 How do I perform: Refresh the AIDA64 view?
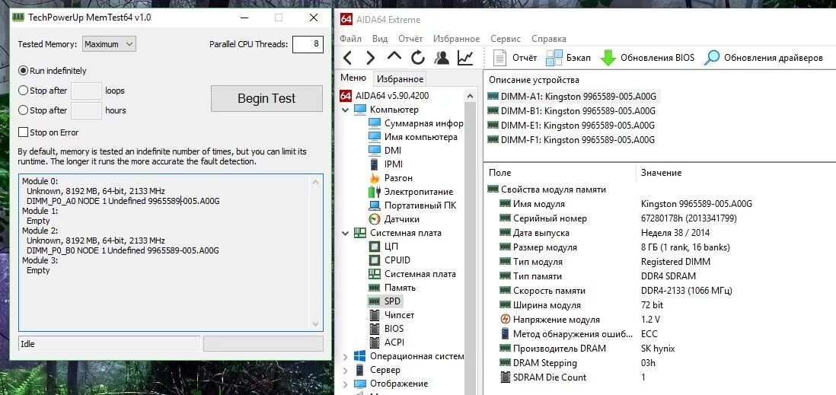click(x=418, y=58)
